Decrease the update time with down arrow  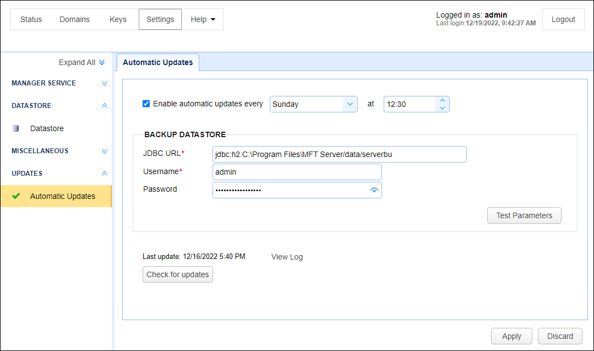pyautogui.click(x=443, y=108)
